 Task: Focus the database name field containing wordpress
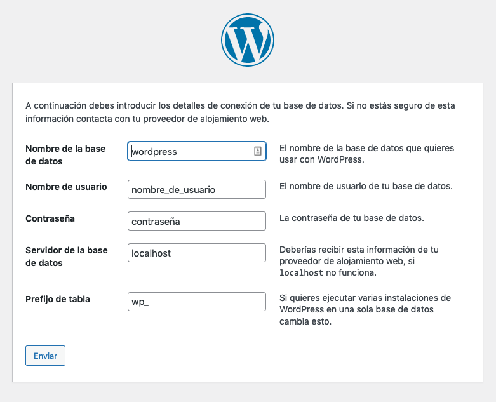click(197, 151)
